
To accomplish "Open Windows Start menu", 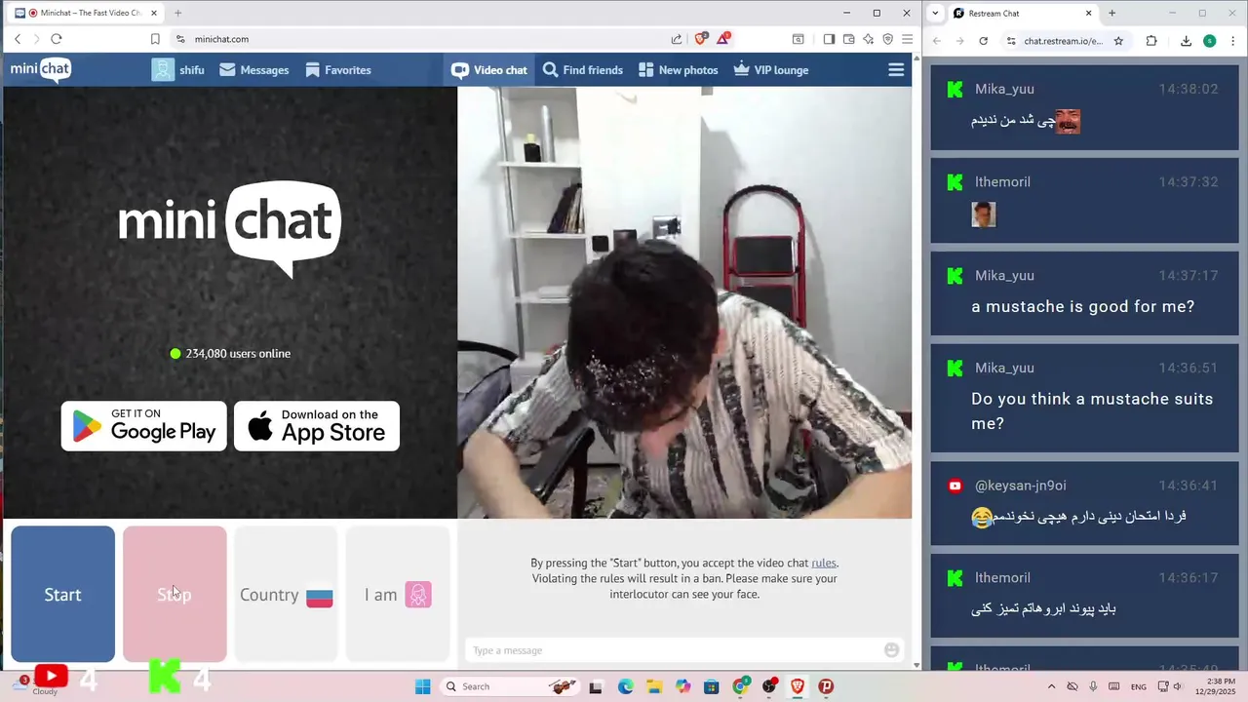I will [x=422, y=686].
